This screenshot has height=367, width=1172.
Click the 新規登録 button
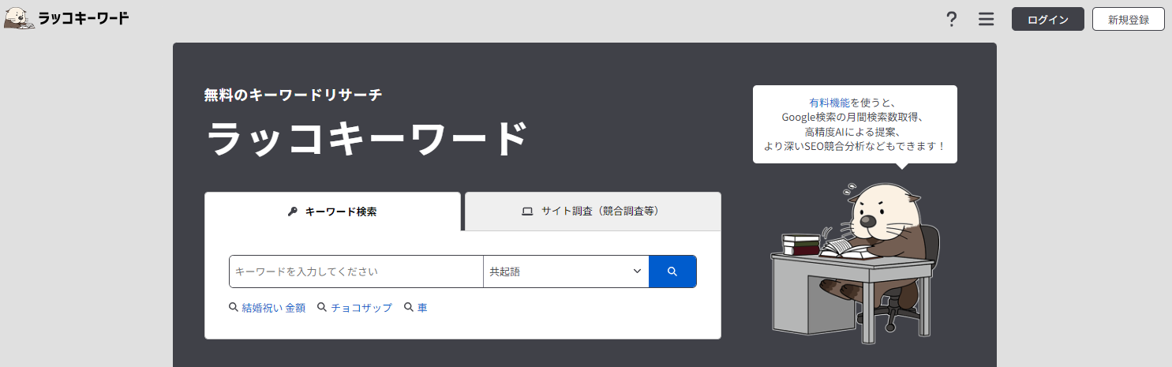pos(1129,19)
